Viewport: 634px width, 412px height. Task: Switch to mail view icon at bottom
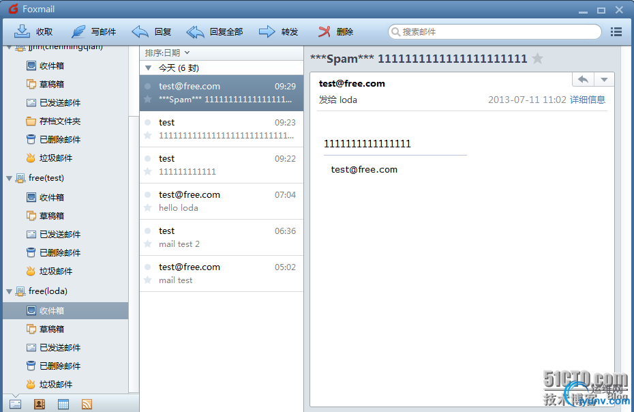16,404
